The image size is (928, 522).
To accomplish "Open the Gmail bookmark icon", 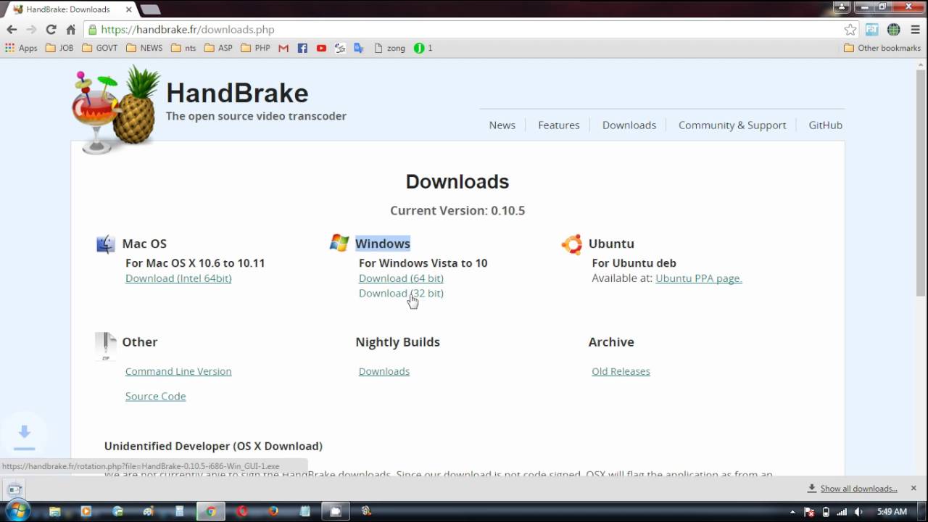I will tap(283, 48).
